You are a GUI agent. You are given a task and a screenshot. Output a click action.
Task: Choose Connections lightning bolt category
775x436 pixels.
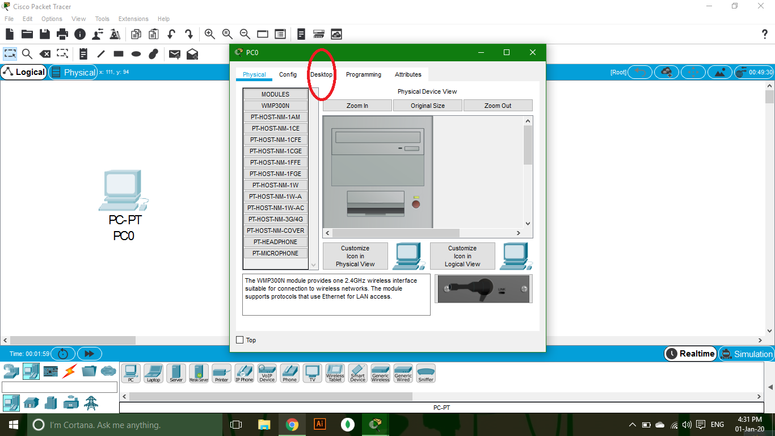tap(69, 371)
